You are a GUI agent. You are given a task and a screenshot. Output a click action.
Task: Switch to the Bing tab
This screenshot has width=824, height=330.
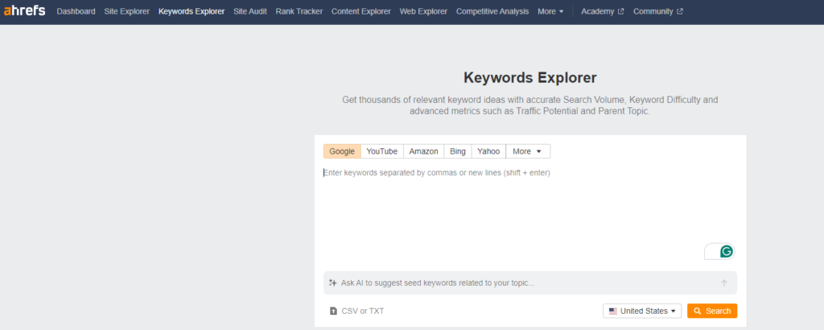[x=458, y=151]
